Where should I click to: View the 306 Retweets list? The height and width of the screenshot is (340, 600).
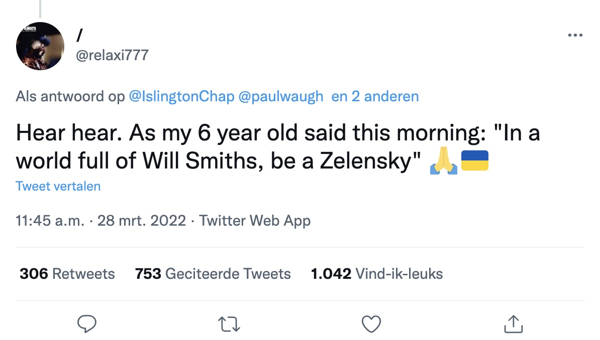coord(67,274)
